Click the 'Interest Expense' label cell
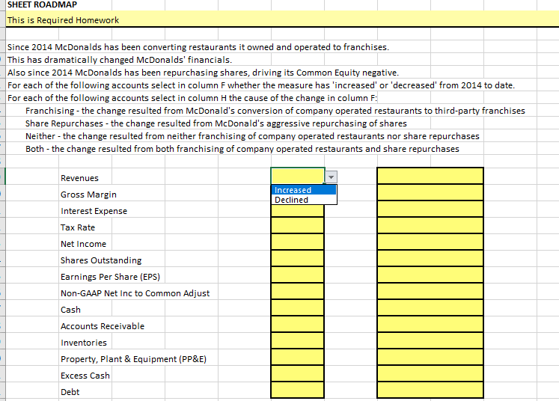Screen dimensions: 559x401 click(94, 211)
